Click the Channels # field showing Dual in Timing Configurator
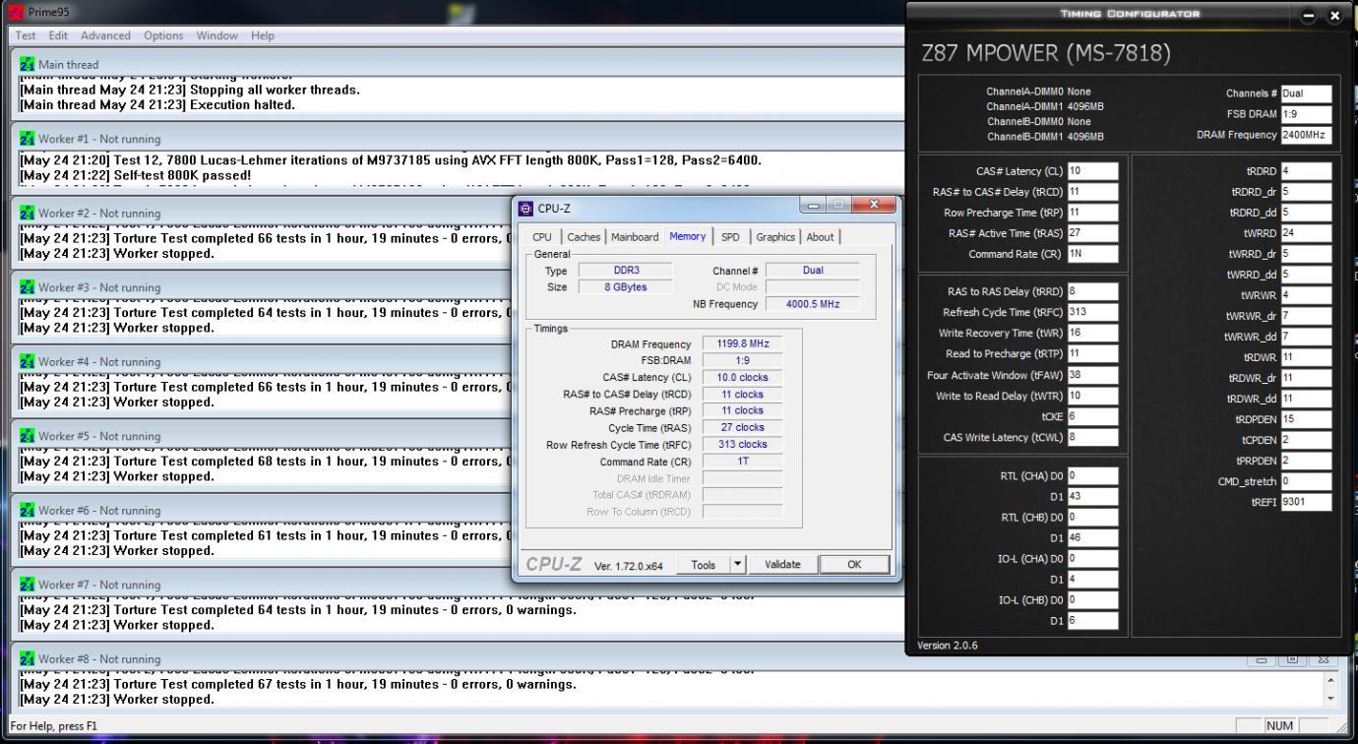The height and width of the screenshot is (744, 1358). 1306,93
